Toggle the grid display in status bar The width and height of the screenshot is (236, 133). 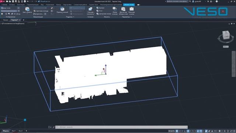(x=177, y=131)
